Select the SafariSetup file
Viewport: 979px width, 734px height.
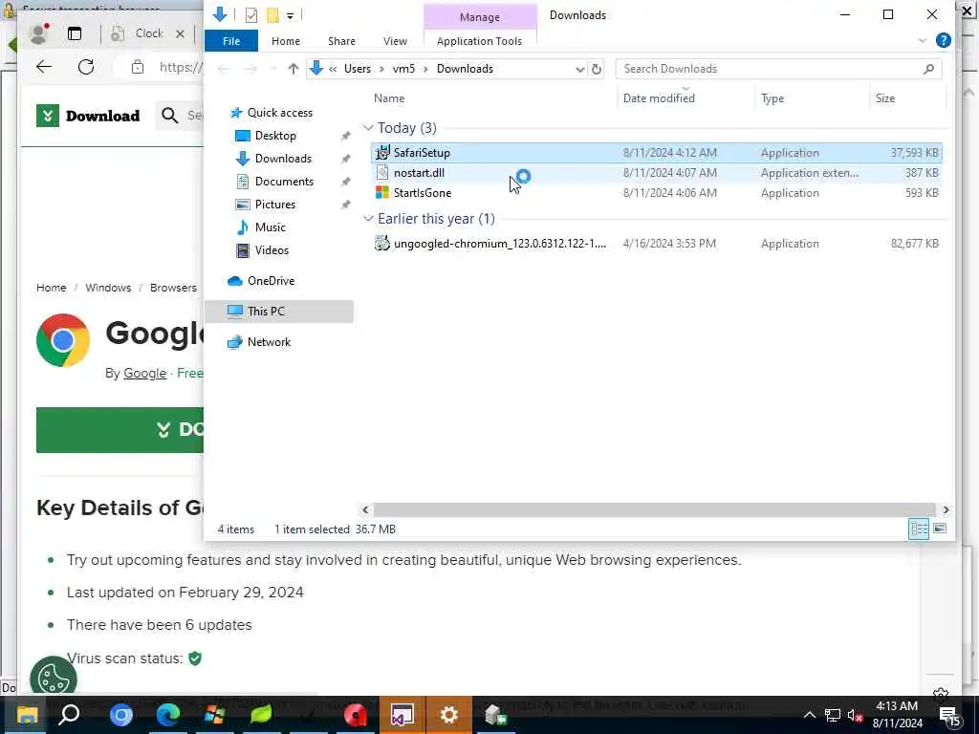pos(656,153)
